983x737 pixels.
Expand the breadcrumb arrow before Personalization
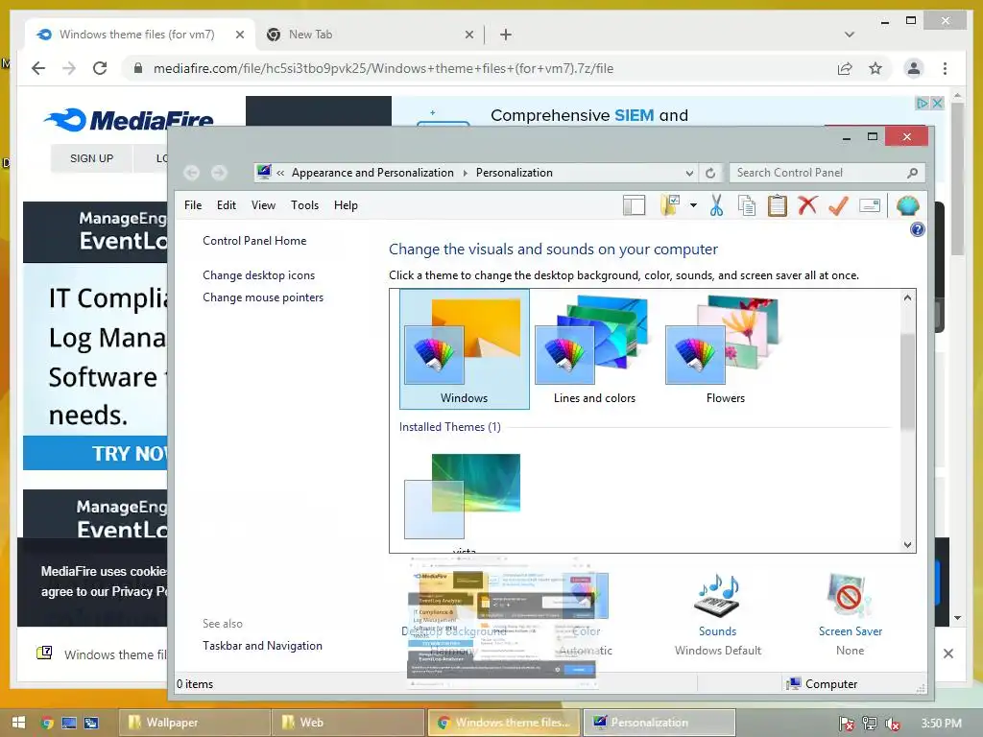466,173
